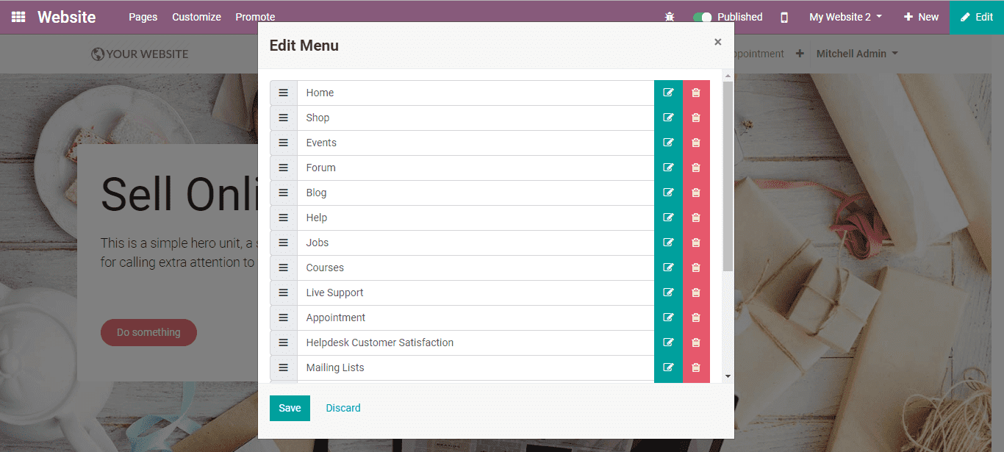Delete the Mailing Lists menu entry
The image size is (1004, 452).
point(696,367)
